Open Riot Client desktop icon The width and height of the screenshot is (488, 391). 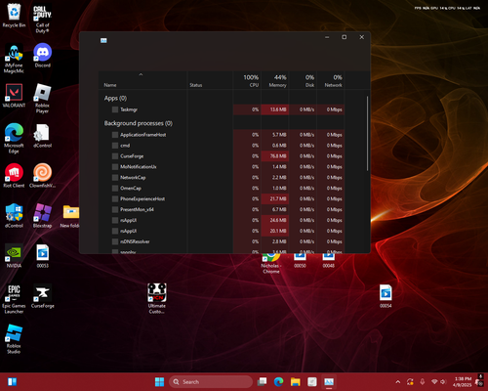coord(14,175)
